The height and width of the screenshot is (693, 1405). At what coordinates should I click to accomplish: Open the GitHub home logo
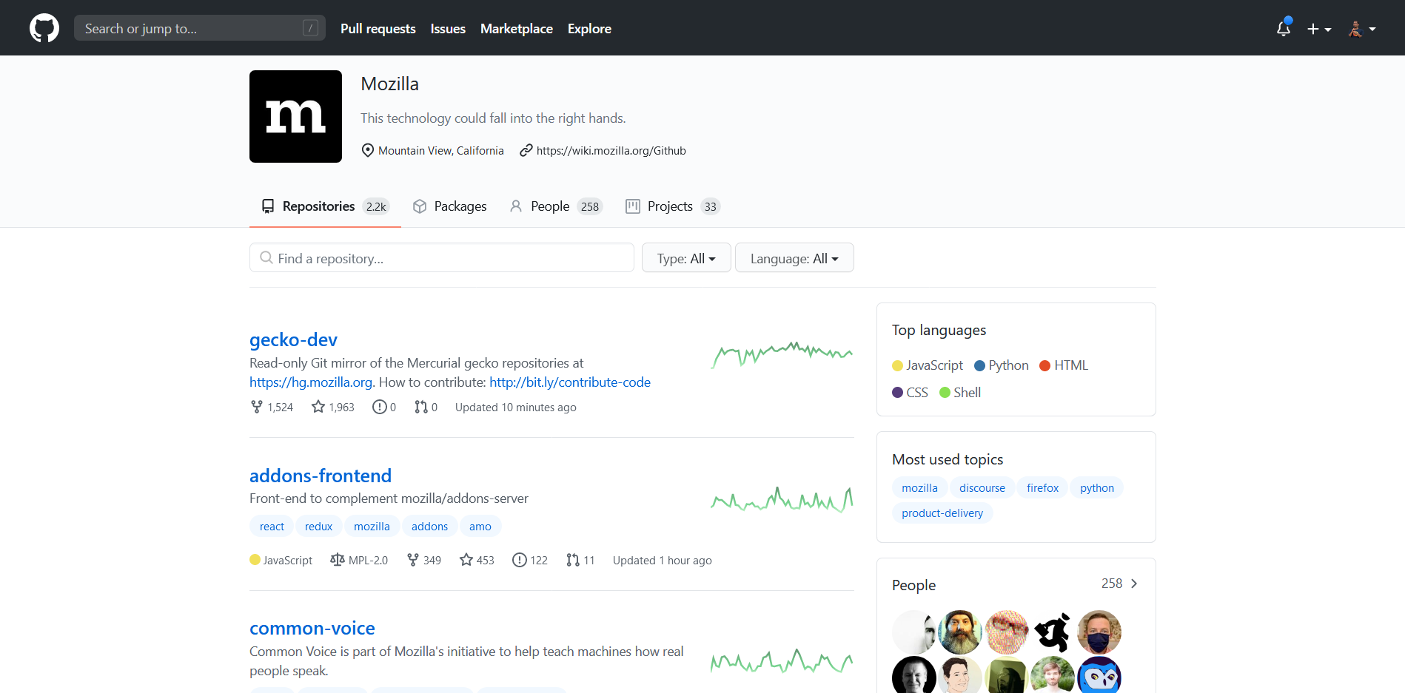(x=44, y=28)
